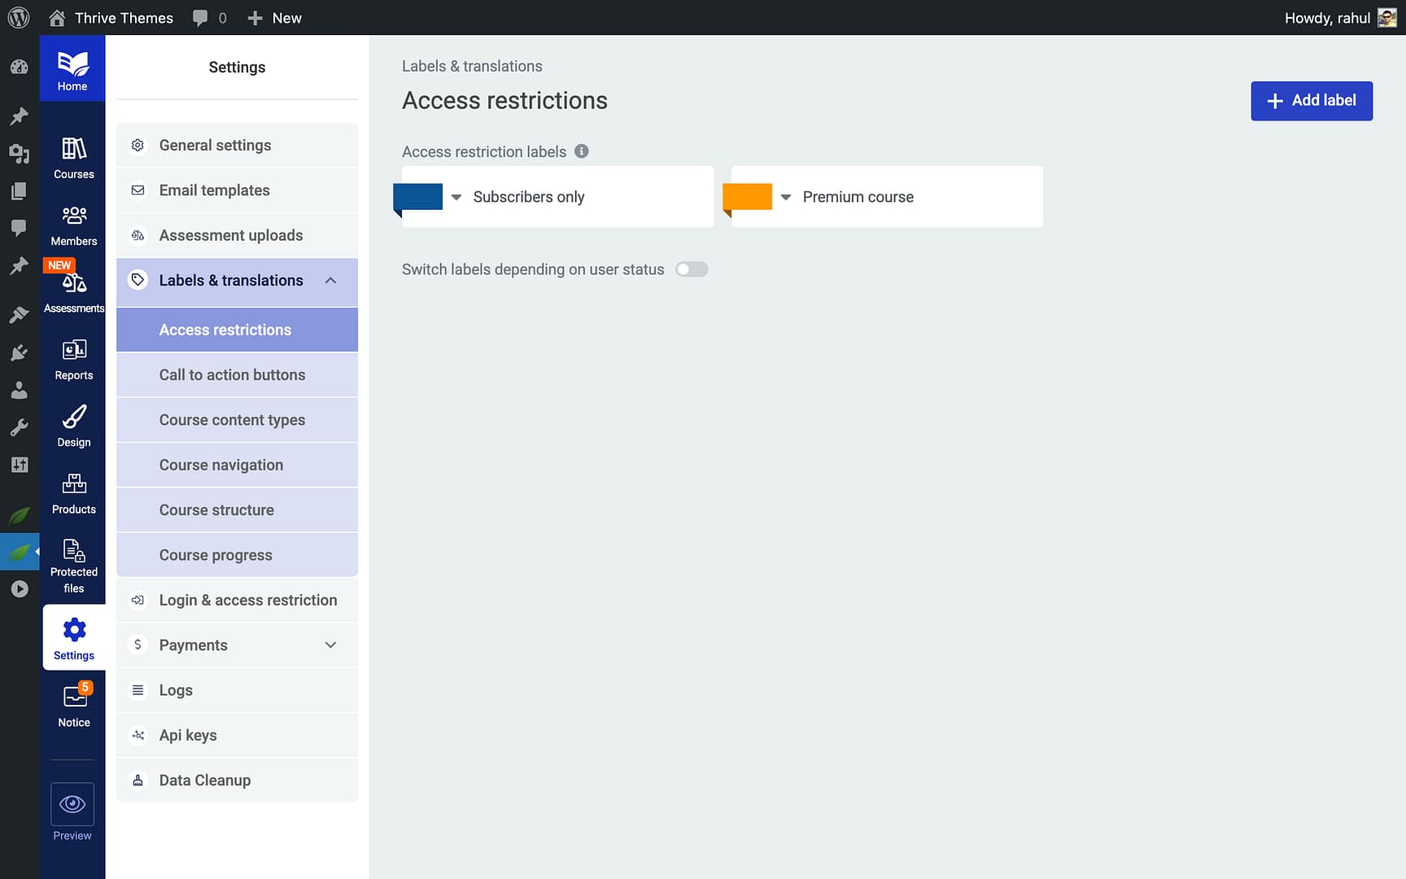Click the Add label button
The width and height of the screenshot is (1406, 879).
click(x=1311, y=100)
